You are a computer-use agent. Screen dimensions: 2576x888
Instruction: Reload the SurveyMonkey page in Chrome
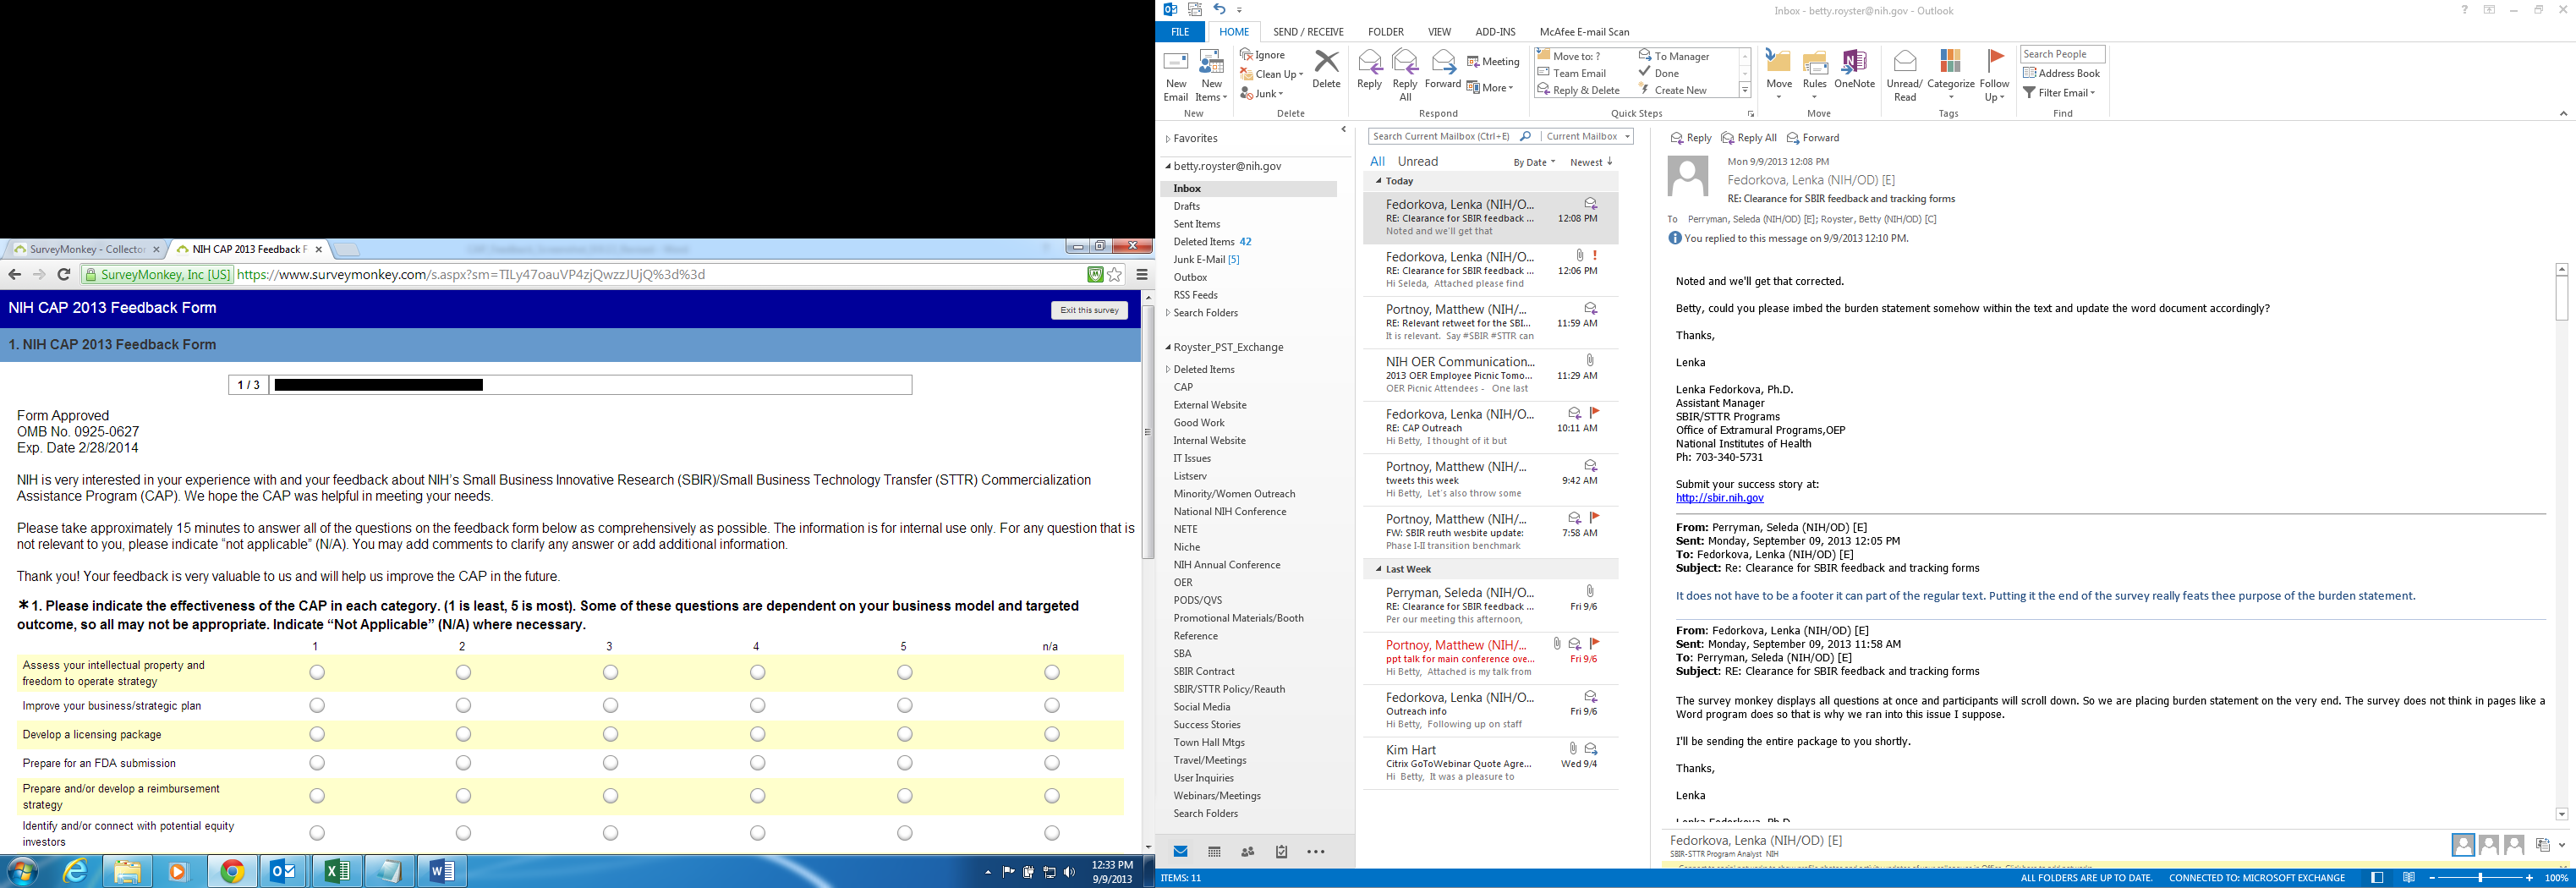tap(64, 274)
